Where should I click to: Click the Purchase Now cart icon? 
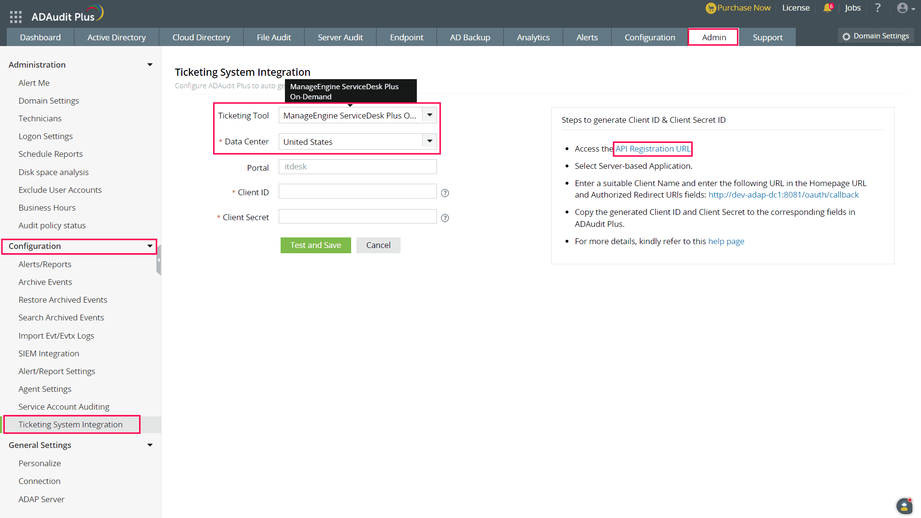point(710,8)
